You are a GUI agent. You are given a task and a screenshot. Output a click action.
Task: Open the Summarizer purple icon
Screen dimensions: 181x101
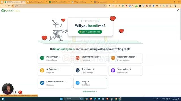(113, 70)
